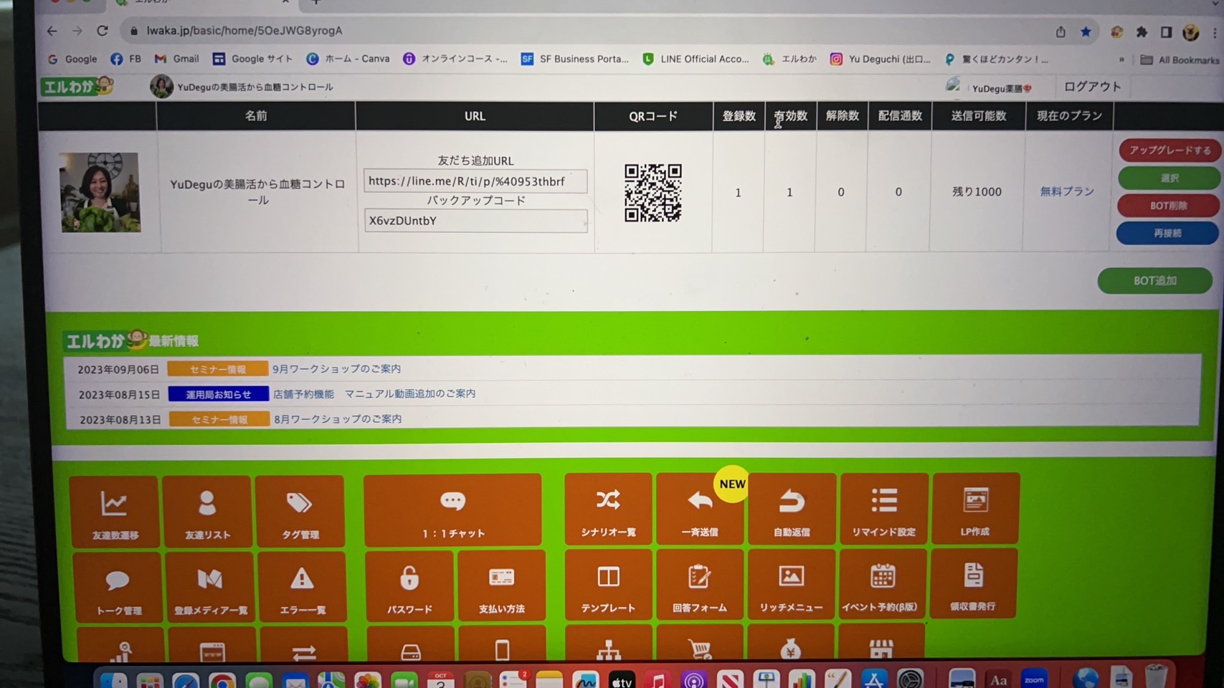This screenshot has width=1224, height=688.
Task: Open the Yu Deguchi Instagram bookmark
Action: 881,59
